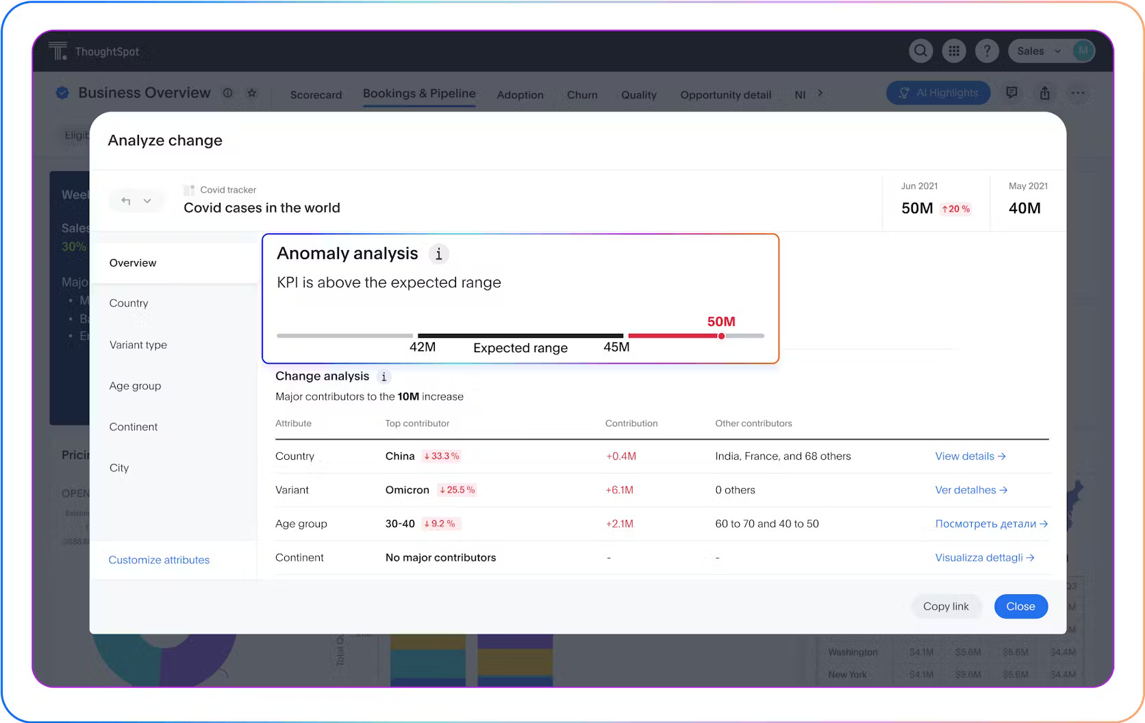Image resolution: width=1145 pixels, height=723 pixels.
Task: Click the Covid tracker worksheet icon
Action: (189, 190)
